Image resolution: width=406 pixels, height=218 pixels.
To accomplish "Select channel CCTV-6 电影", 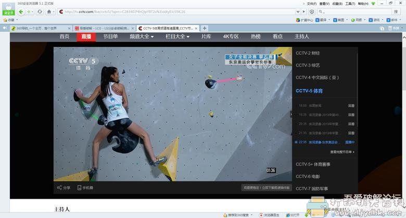I will tap(308, 176).
